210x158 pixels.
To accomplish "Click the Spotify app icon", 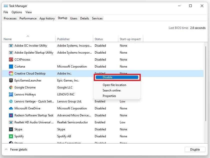I will pos(11,136).
